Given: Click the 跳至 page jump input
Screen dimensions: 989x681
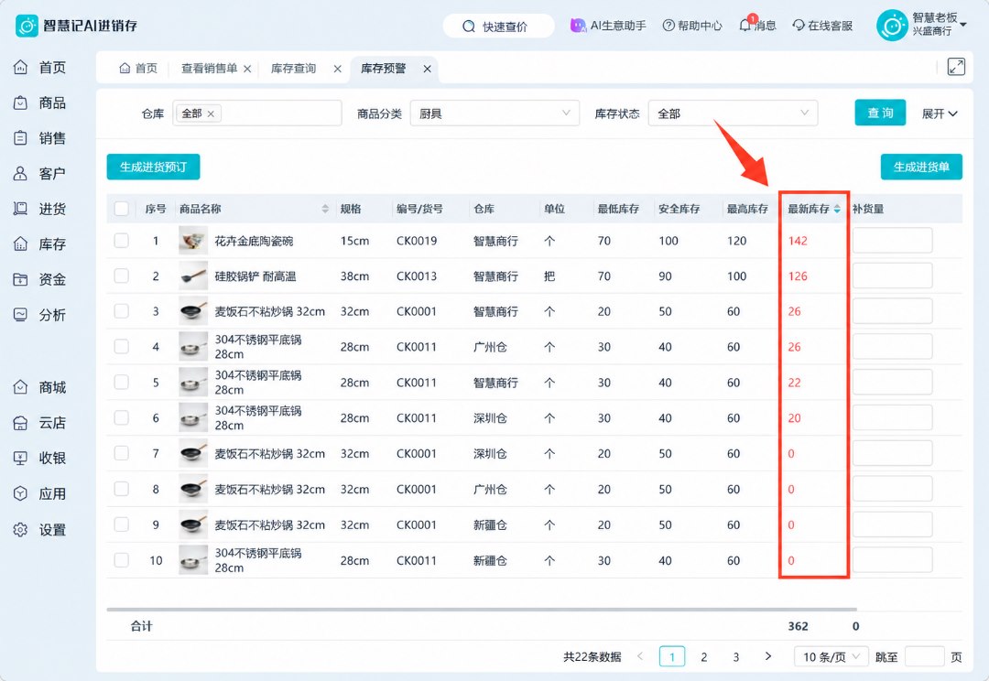Looking at the screenshot, I should click(925, 657).
